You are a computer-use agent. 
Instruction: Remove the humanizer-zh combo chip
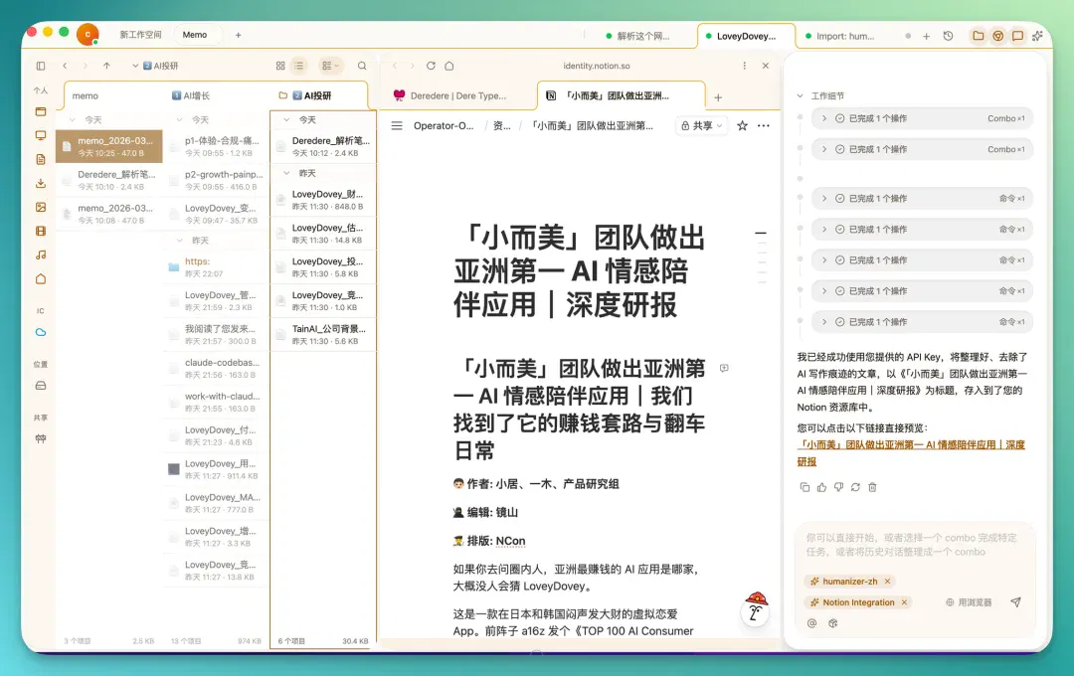tap(888, 582)
